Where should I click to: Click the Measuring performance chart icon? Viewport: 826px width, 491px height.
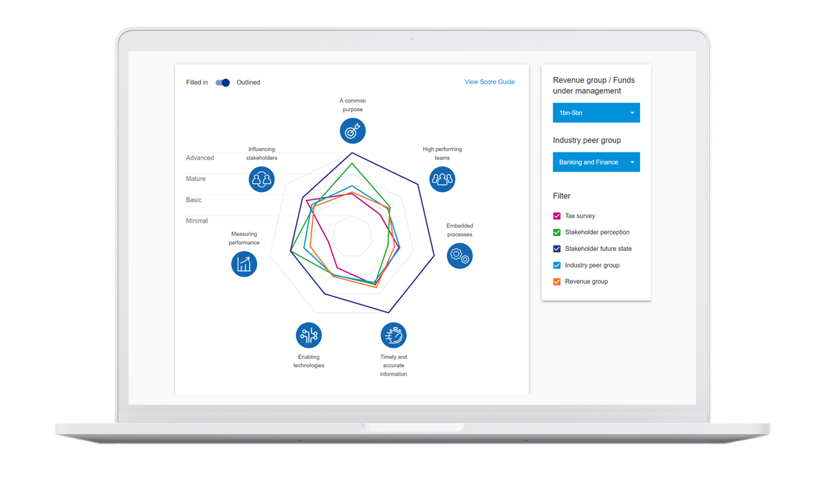pyautogui.click(x=244, y=264)
